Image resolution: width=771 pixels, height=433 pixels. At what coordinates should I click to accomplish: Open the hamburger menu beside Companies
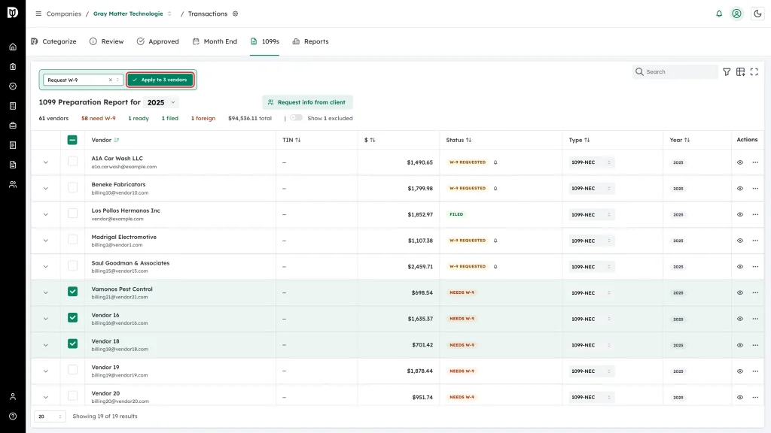pyautogui.click(x=38, y=14)
